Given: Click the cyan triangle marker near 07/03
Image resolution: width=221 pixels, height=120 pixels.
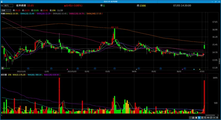Looking at the screenshot, I should (x=194, y=69).
